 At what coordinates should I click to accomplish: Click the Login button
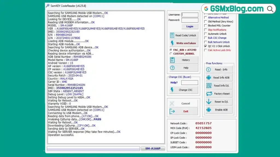[x=190, y=26]
